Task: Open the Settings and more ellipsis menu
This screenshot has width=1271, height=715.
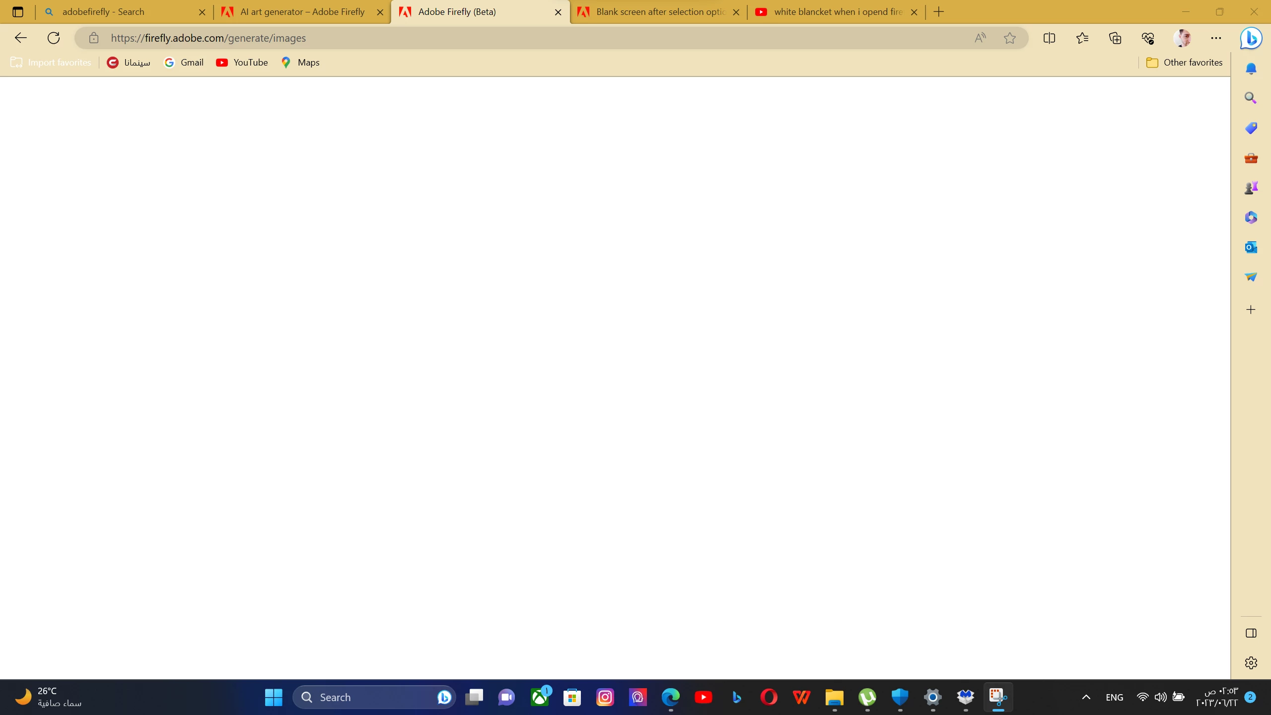Action: pos(1216,38)
